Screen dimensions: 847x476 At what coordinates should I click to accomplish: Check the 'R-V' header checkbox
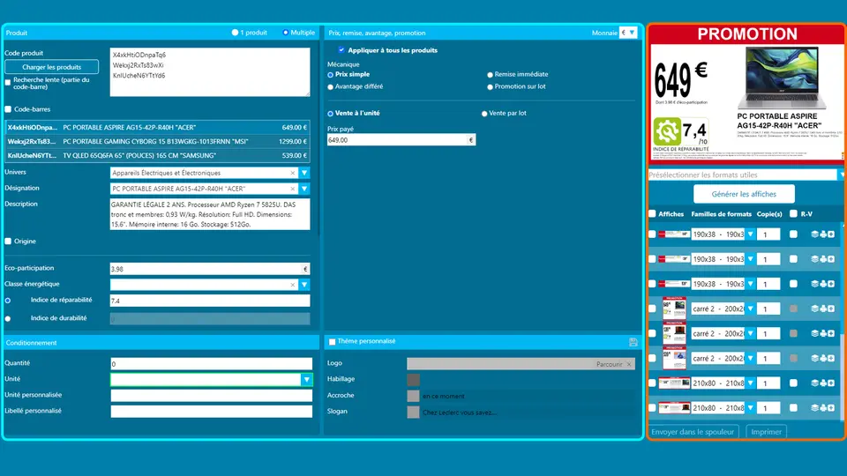pyautogui.click(x=793, y=213)
